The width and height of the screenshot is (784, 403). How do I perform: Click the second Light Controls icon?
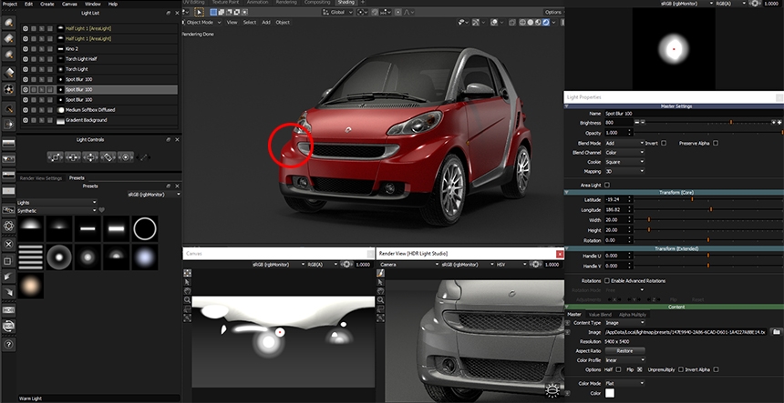point(73,156)
